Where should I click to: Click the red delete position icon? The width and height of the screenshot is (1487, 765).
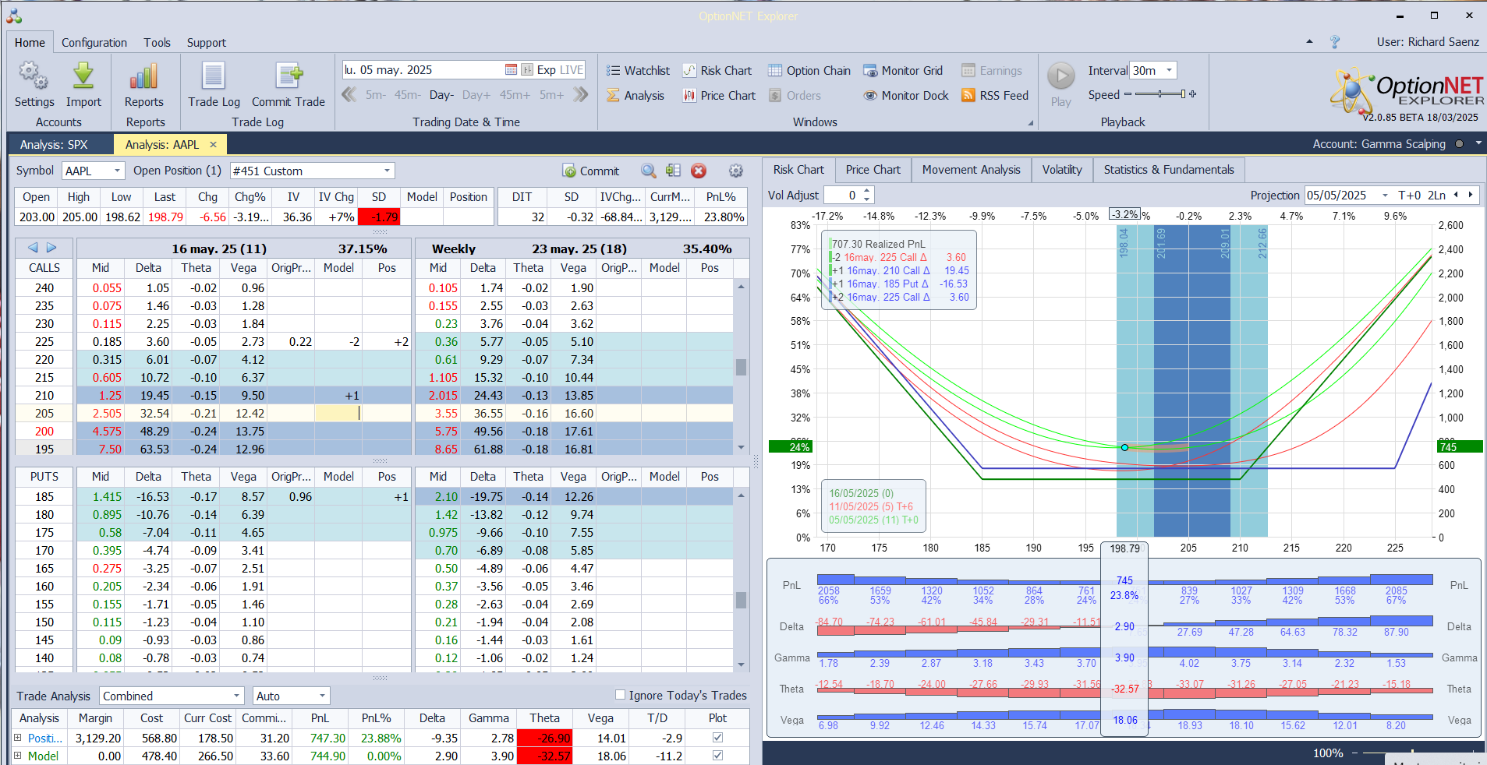coord(699,171)
